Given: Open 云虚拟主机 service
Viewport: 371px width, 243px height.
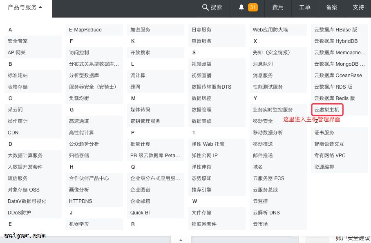Looking at the screenshot, I should pos(327,110).
